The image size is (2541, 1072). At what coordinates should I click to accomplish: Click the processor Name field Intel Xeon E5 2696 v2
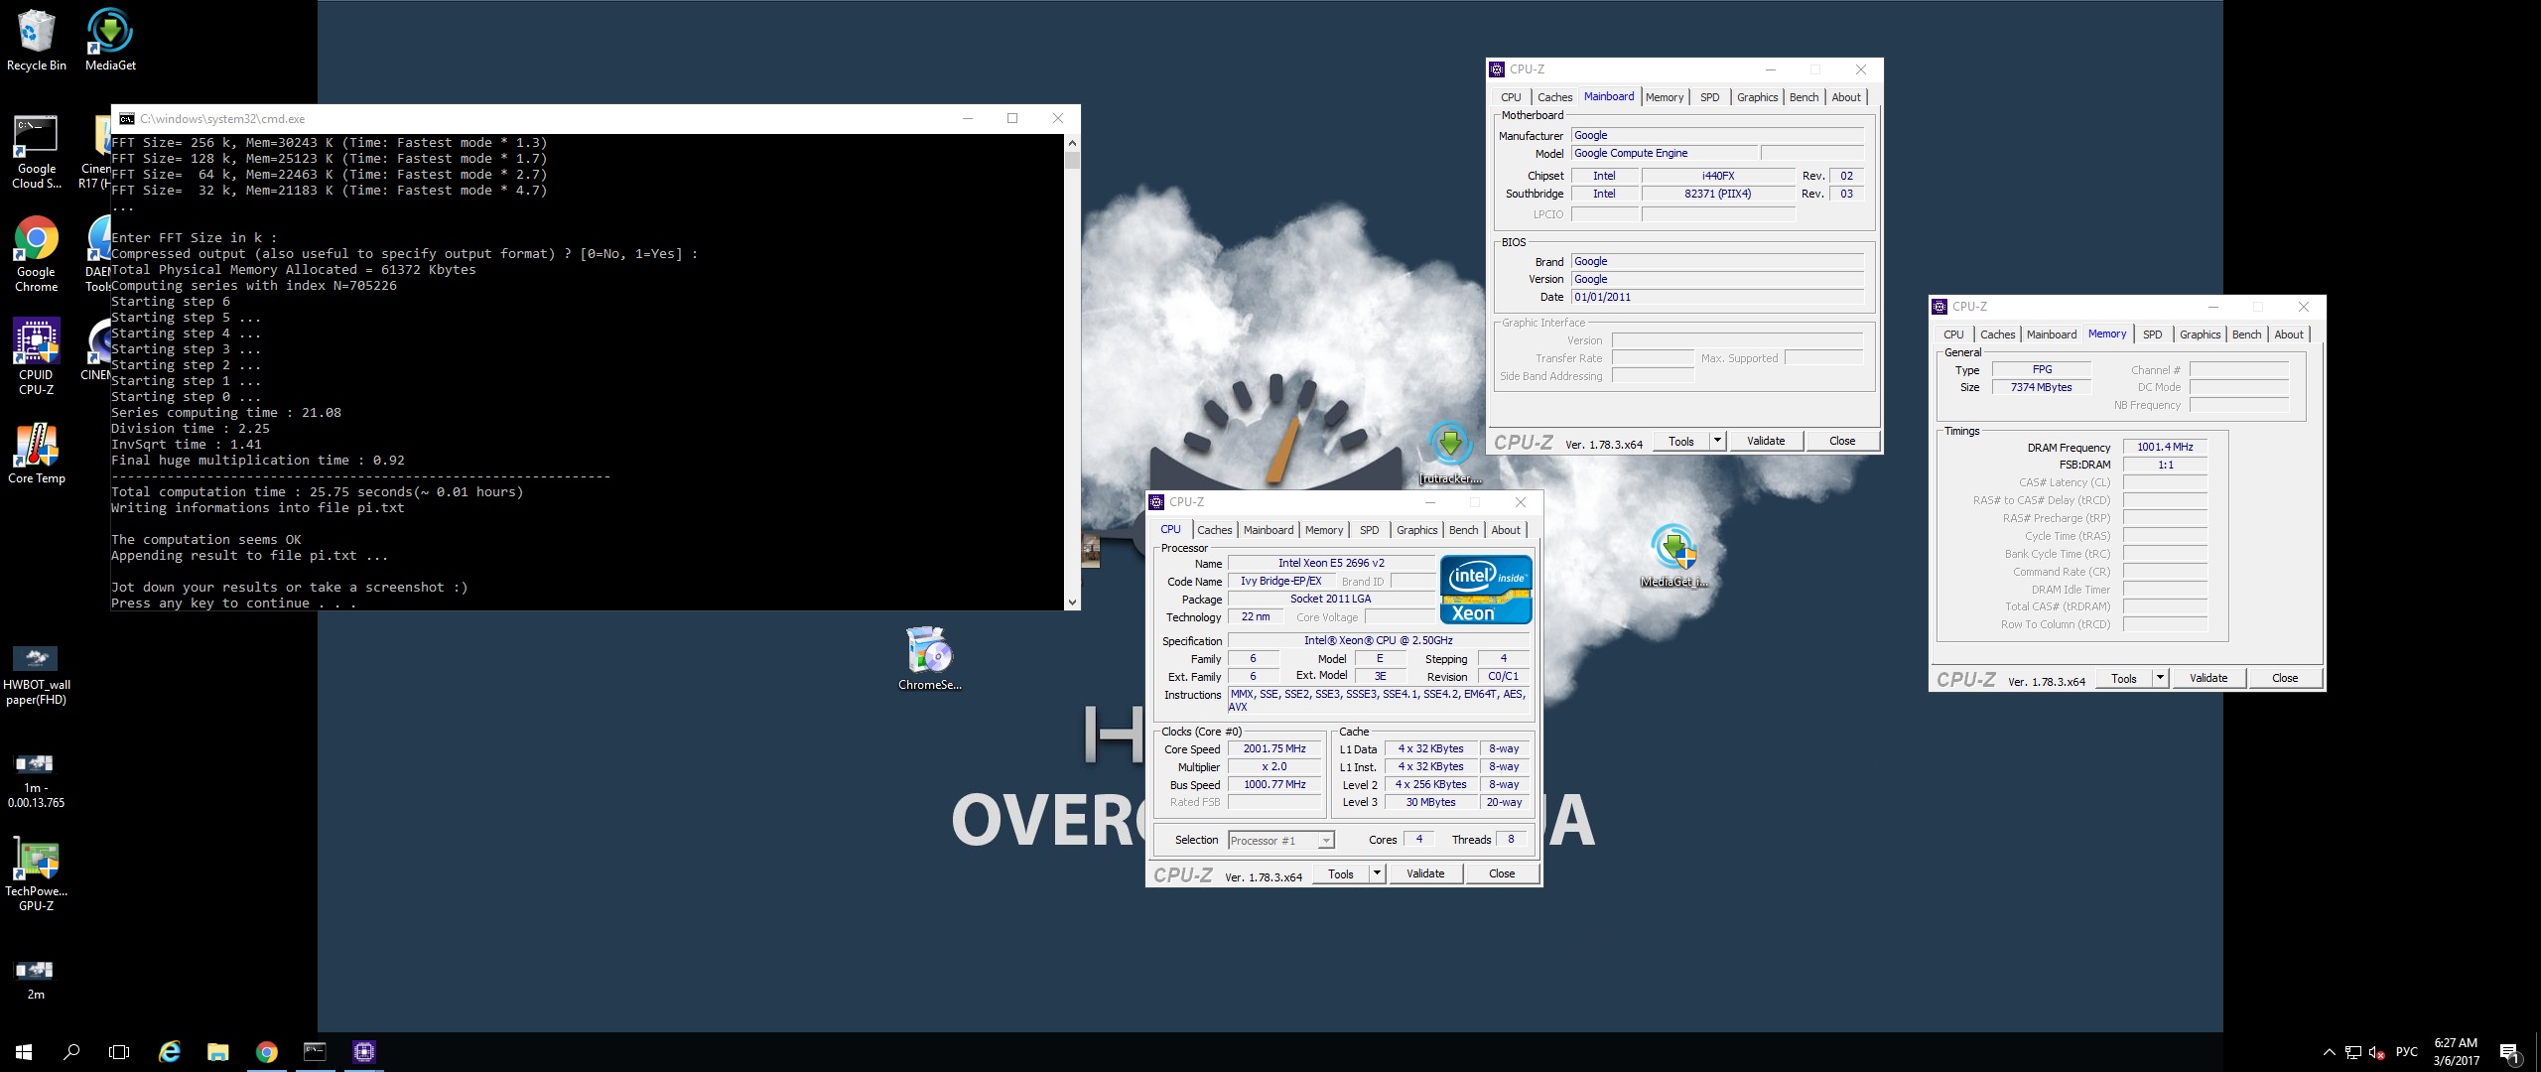tap(1331, 563)
